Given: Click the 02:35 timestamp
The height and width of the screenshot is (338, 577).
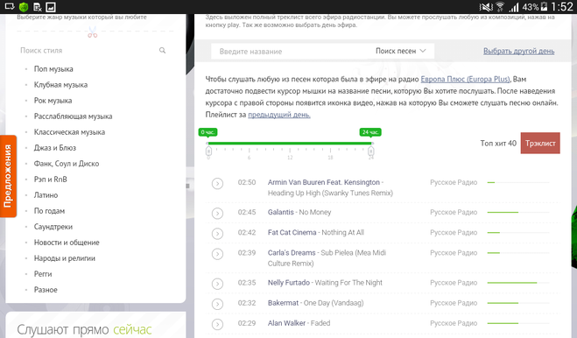Looking at the screenshot, I should point(247,283).
